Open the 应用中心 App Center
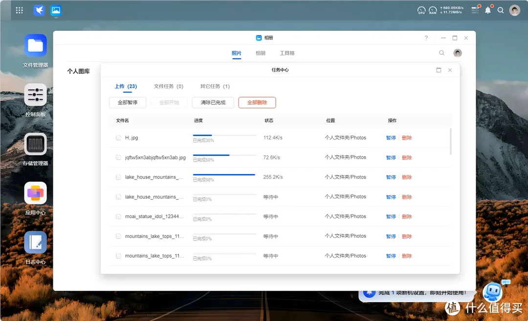This screenshot has width=528, height=321. tap(35, 192)
